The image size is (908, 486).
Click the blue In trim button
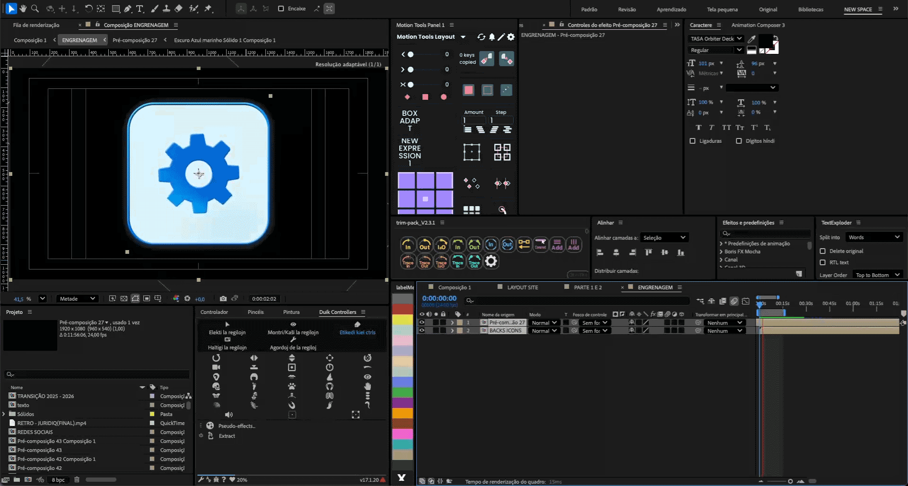pyautogui.click(x=491, y=244)
